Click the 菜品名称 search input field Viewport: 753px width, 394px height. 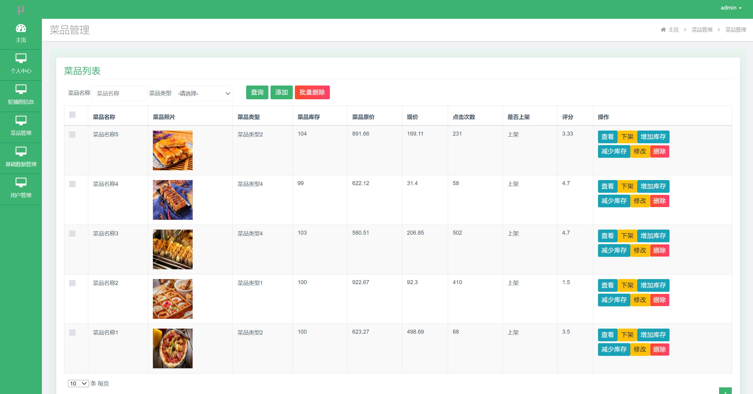pyautogui.click(x=119, y=93)
